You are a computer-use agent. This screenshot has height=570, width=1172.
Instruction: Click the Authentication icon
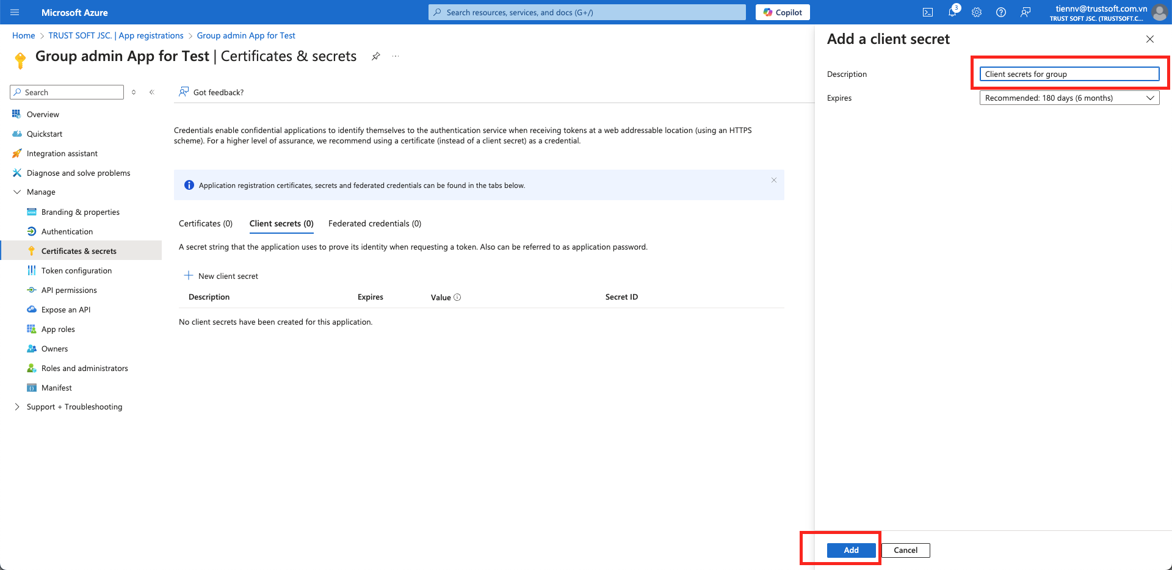pyautogui.click(x=32, y=231)
